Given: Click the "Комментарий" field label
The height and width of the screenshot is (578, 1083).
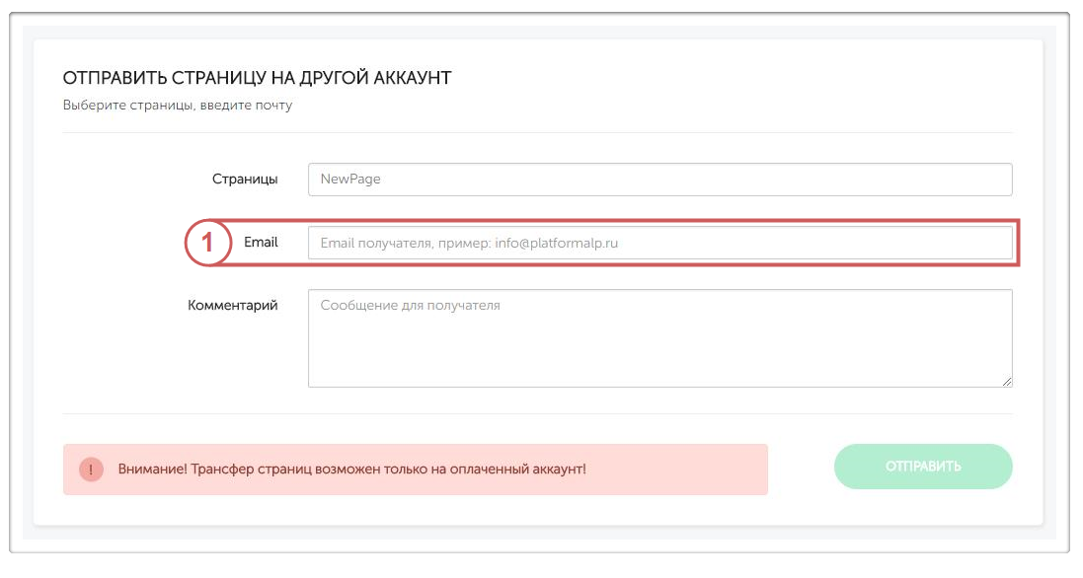Looking at the screenshot, I should click(x=233, y=306).
